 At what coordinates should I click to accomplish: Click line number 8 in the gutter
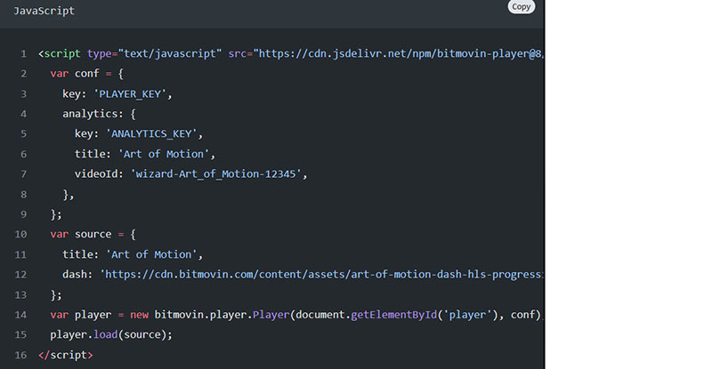pyautogui.click(x=24, y=194)
